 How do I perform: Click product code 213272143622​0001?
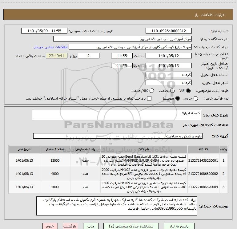(x=203, y=160)
